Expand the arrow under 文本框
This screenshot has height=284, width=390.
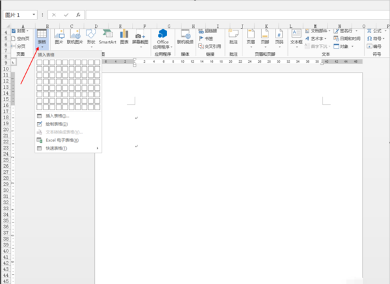[x=296, y=47]
